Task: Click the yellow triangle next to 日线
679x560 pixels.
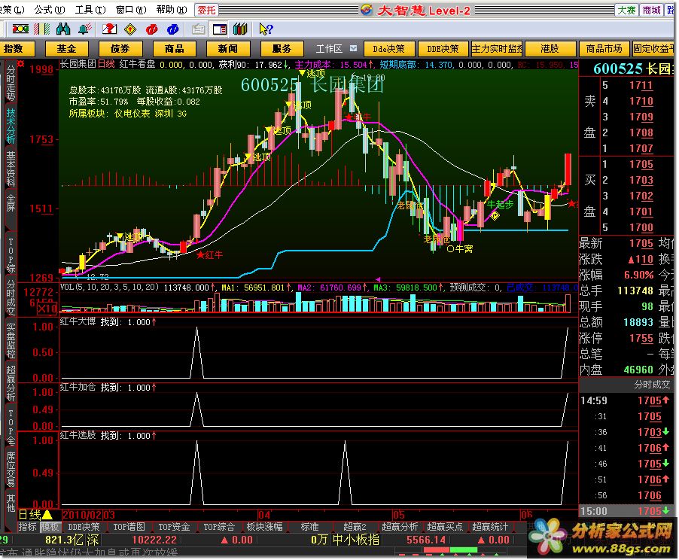Action: (47, 515)
